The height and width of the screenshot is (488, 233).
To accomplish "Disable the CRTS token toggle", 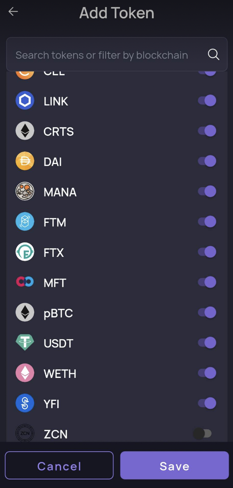I will 207,131.
